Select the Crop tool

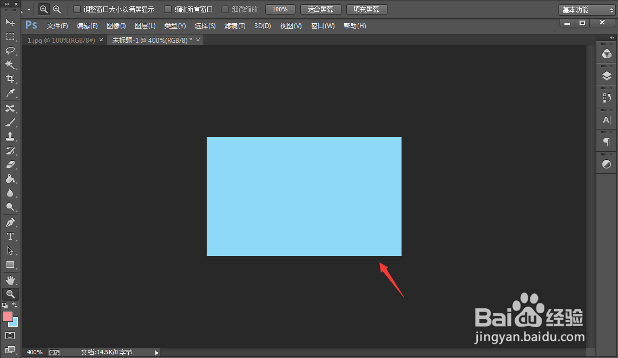coord(10,78)
